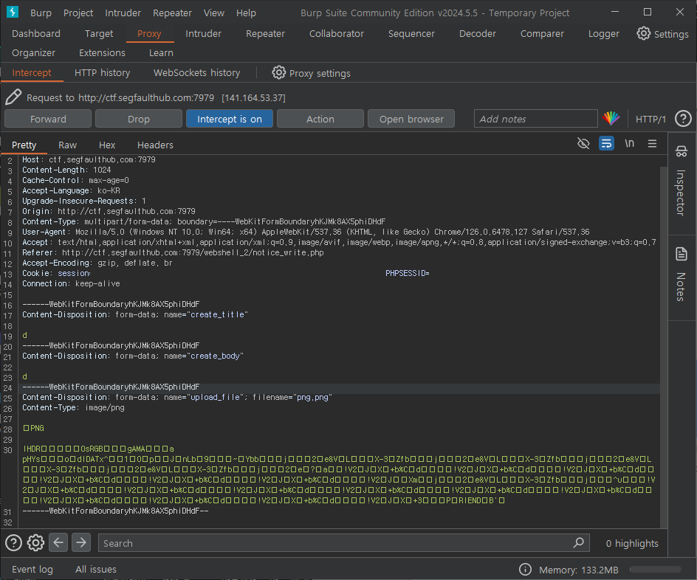Open the Project menu
Viewport: 697px width, 580px height.
(x=78, y=13)
